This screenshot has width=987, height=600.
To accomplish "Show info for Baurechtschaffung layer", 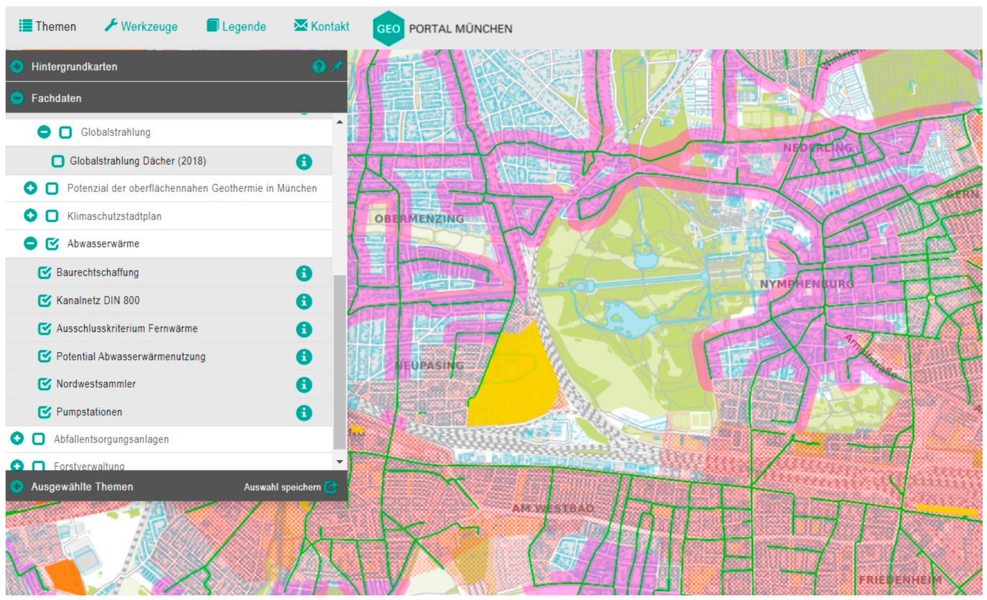I will 304,273.
